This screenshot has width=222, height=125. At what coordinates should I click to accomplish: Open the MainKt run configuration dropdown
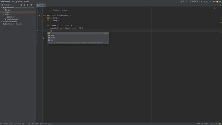(194, 2)
